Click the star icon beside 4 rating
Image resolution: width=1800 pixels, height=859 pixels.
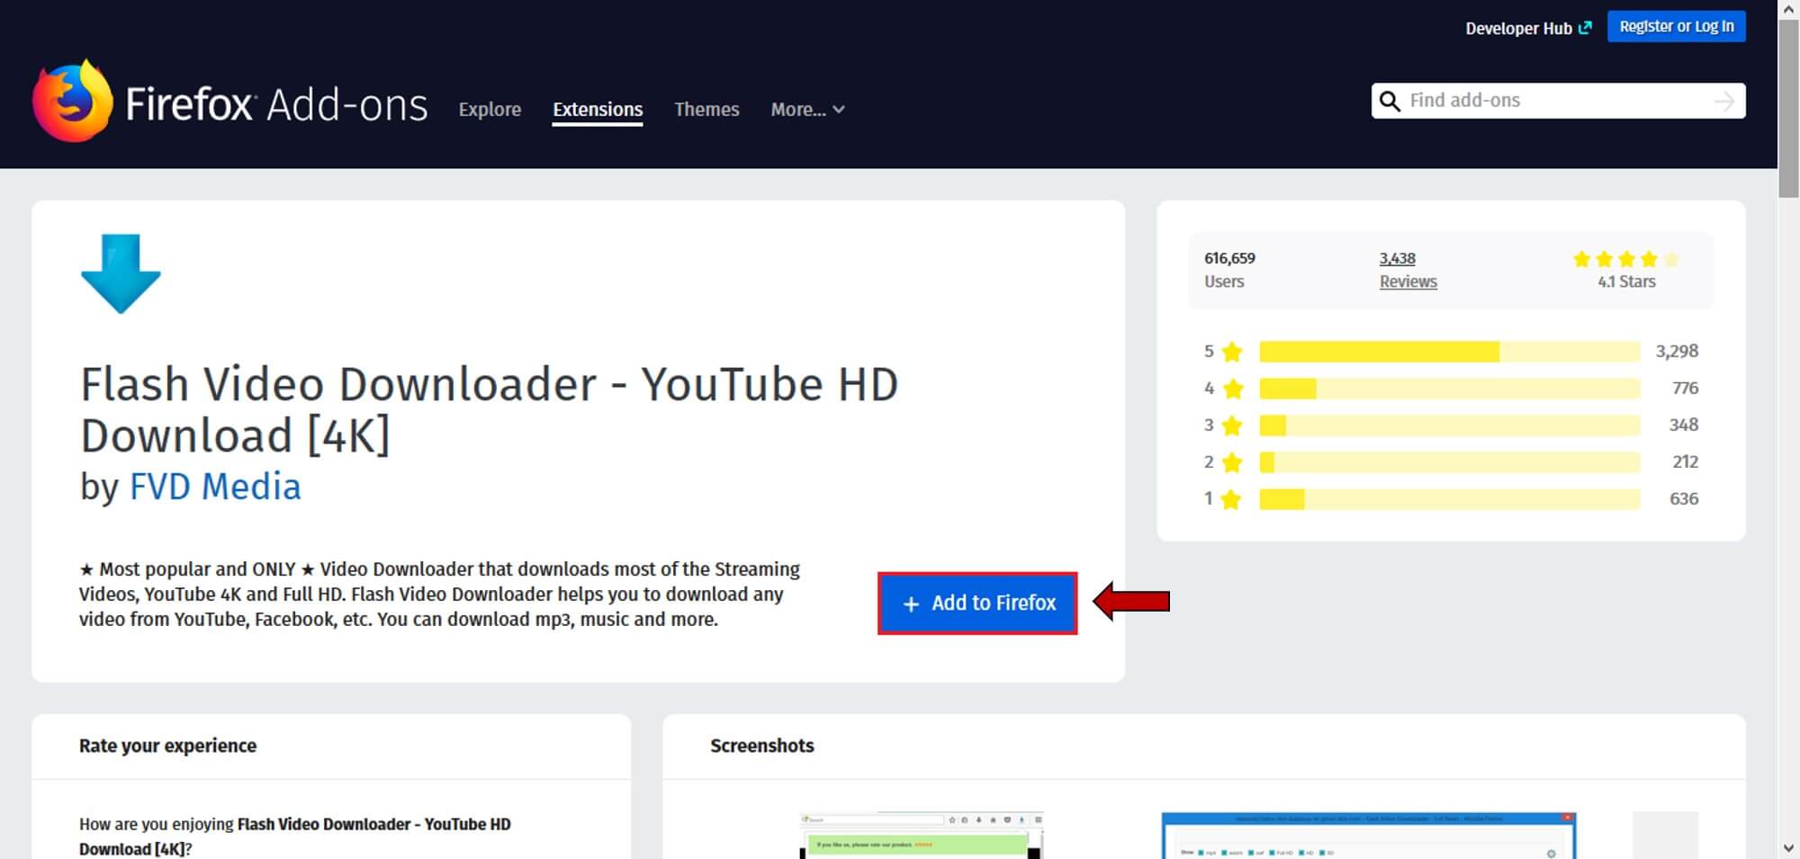(1232, 388)
